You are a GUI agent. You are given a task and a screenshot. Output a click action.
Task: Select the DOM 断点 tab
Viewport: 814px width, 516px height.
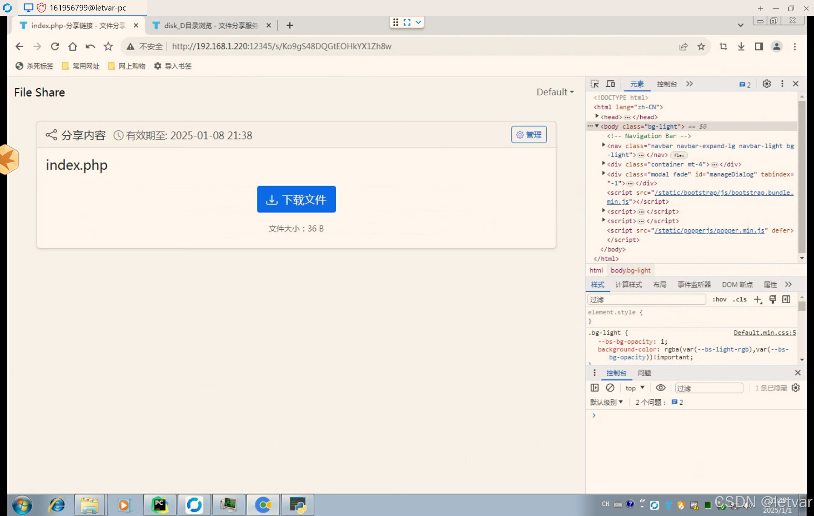737,285
